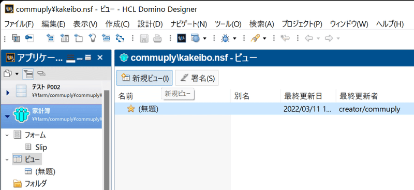Open the Applications panel view menu icon

70,57
